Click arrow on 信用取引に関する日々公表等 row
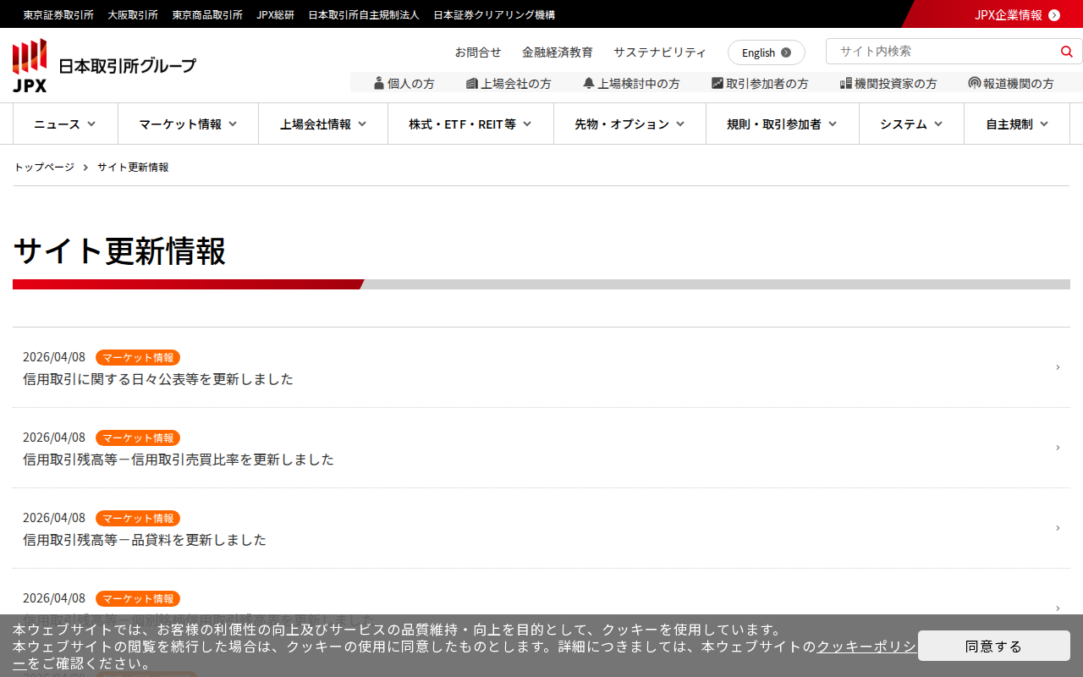Screen dimensions: 1083x677 pyautogui.click(x=1058, y=367)
